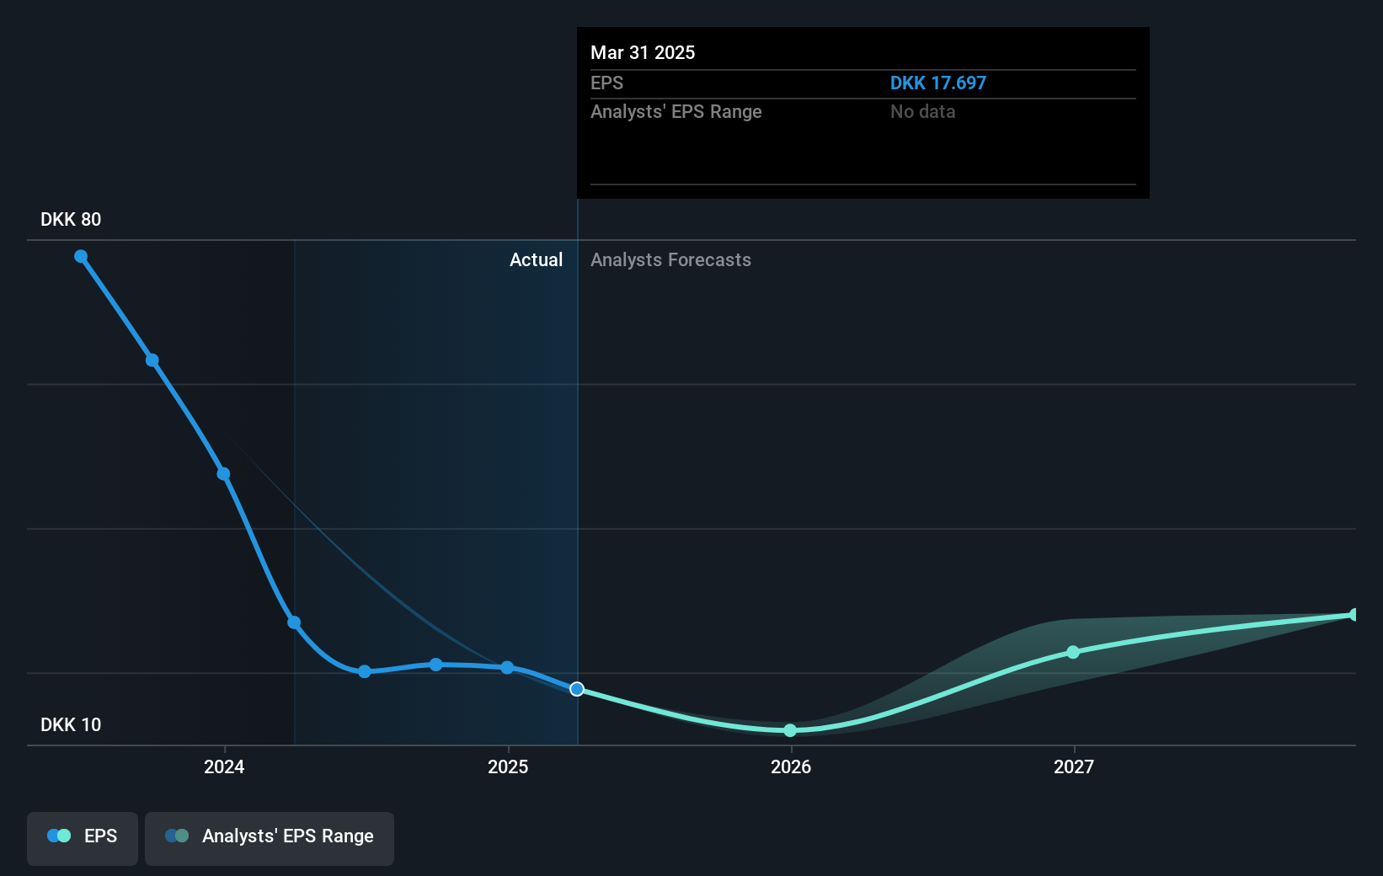Image resolution: width=1383 pixels, height=876 pixels.
Task: Click the first EPS data point near DKK 80
Action: pos(81,256)
